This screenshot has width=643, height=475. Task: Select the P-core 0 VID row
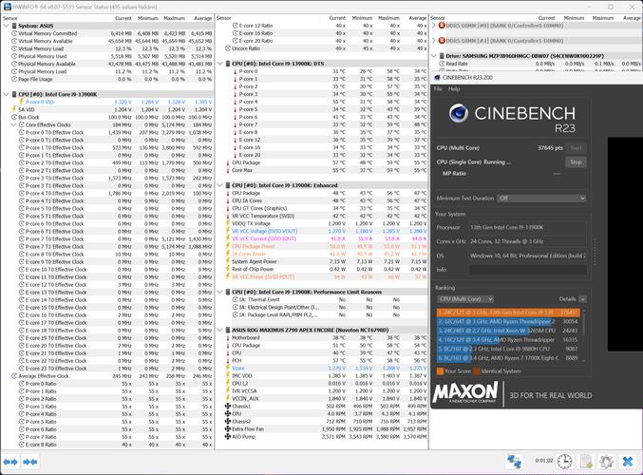pos(107,102)
